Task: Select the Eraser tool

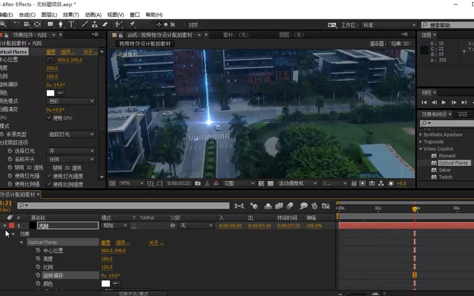Action: pos(105,25)
